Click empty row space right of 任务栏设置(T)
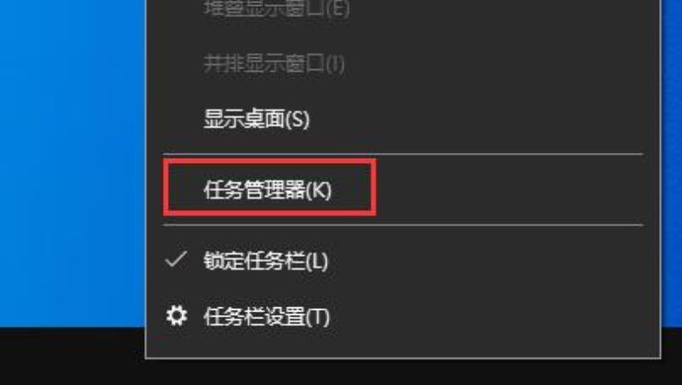 pos(487,317)
